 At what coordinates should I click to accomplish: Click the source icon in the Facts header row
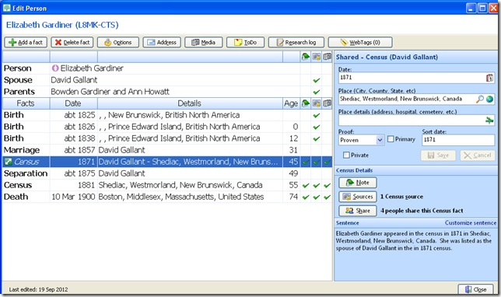coord(317,103)
